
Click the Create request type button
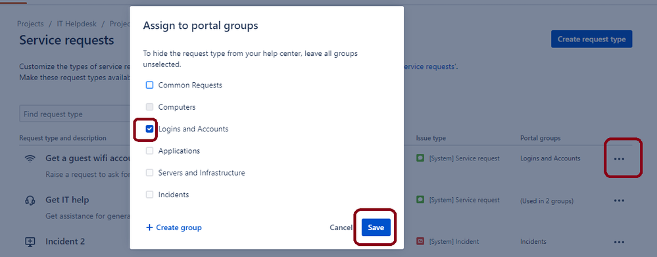tap(591, 39)
